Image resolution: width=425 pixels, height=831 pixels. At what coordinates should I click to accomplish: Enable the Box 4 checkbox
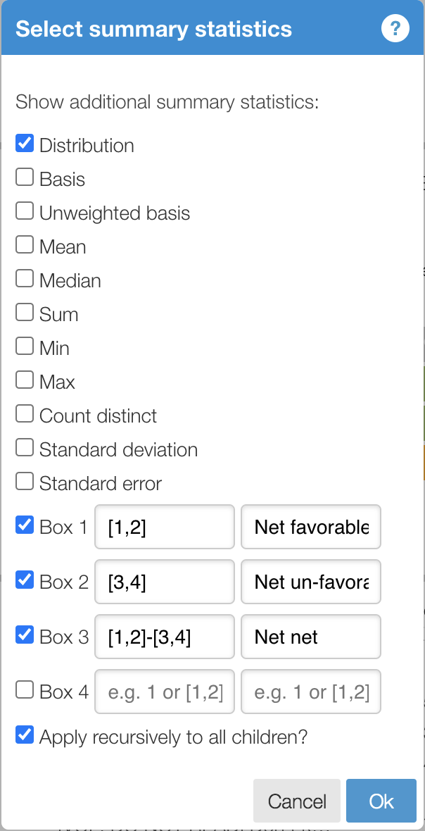point(25,691)
